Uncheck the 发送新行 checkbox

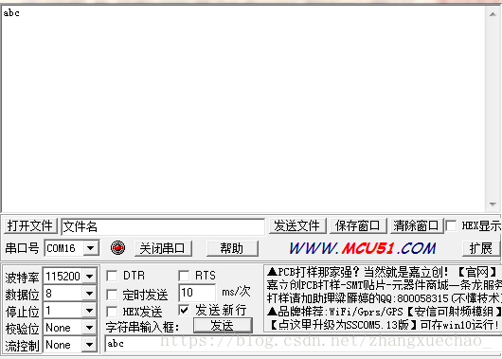coord(184,310)
